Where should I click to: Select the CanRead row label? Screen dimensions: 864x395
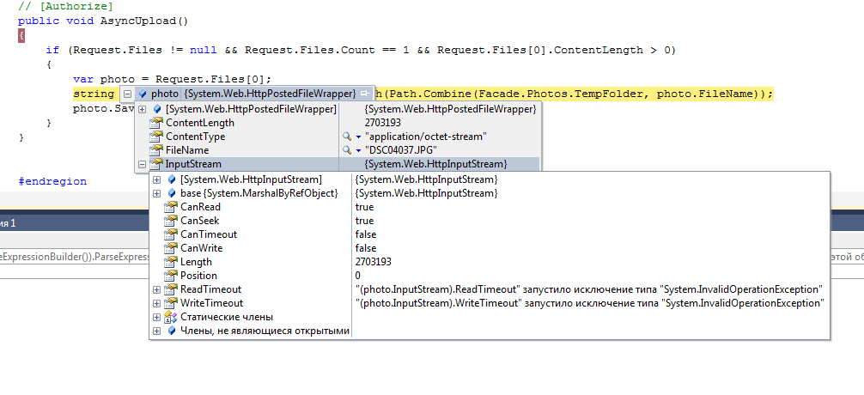click(201, 207)
